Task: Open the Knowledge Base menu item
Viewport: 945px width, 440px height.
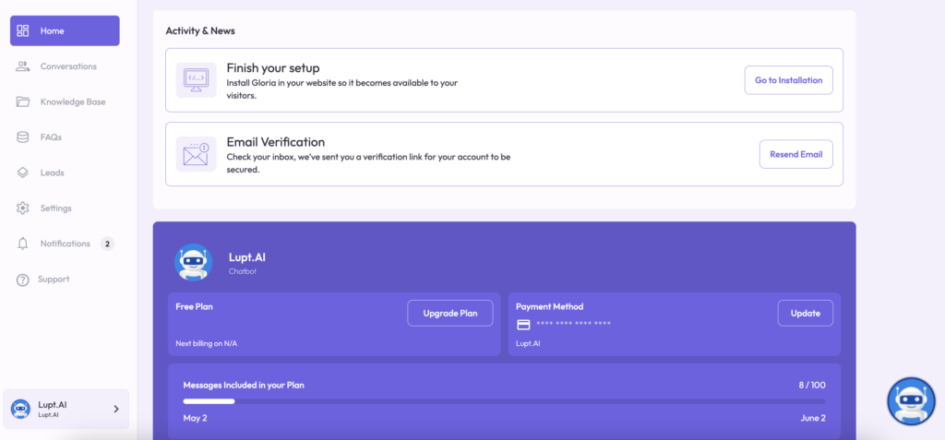Action: (73, 101)
